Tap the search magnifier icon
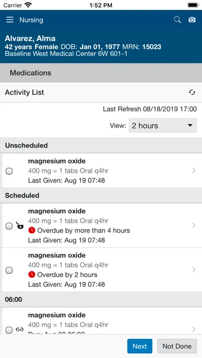This screenshot has width=202, height=358. click(x=177, y=20)
